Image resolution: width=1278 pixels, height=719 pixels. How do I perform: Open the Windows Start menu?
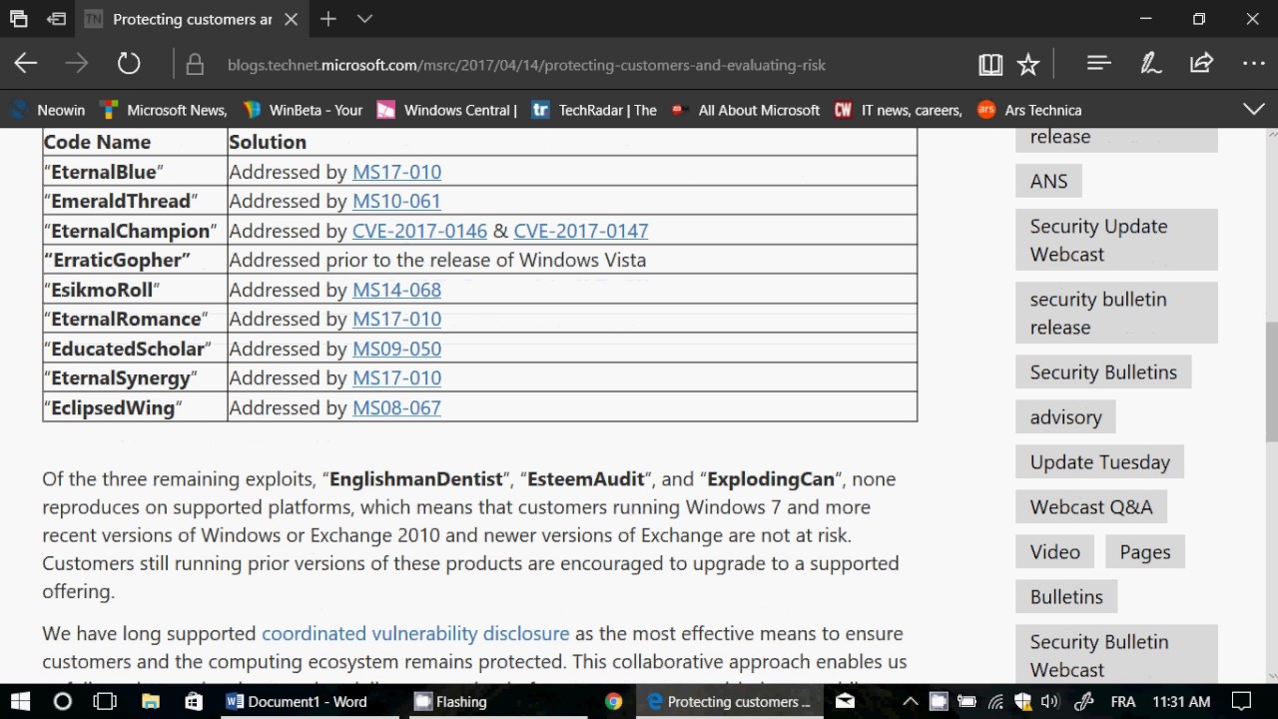click(20, 701)
